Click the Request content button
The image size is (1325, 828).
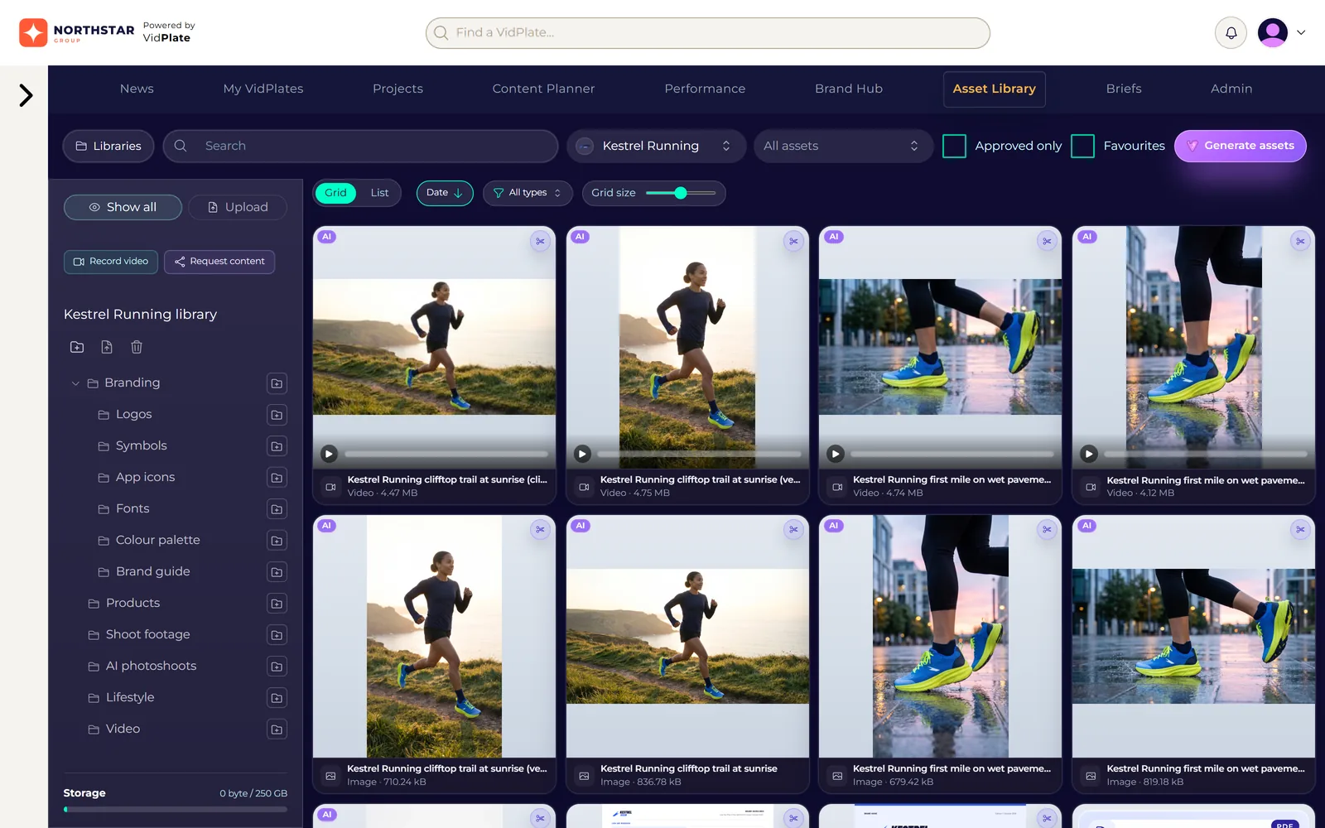pos(219,262)
